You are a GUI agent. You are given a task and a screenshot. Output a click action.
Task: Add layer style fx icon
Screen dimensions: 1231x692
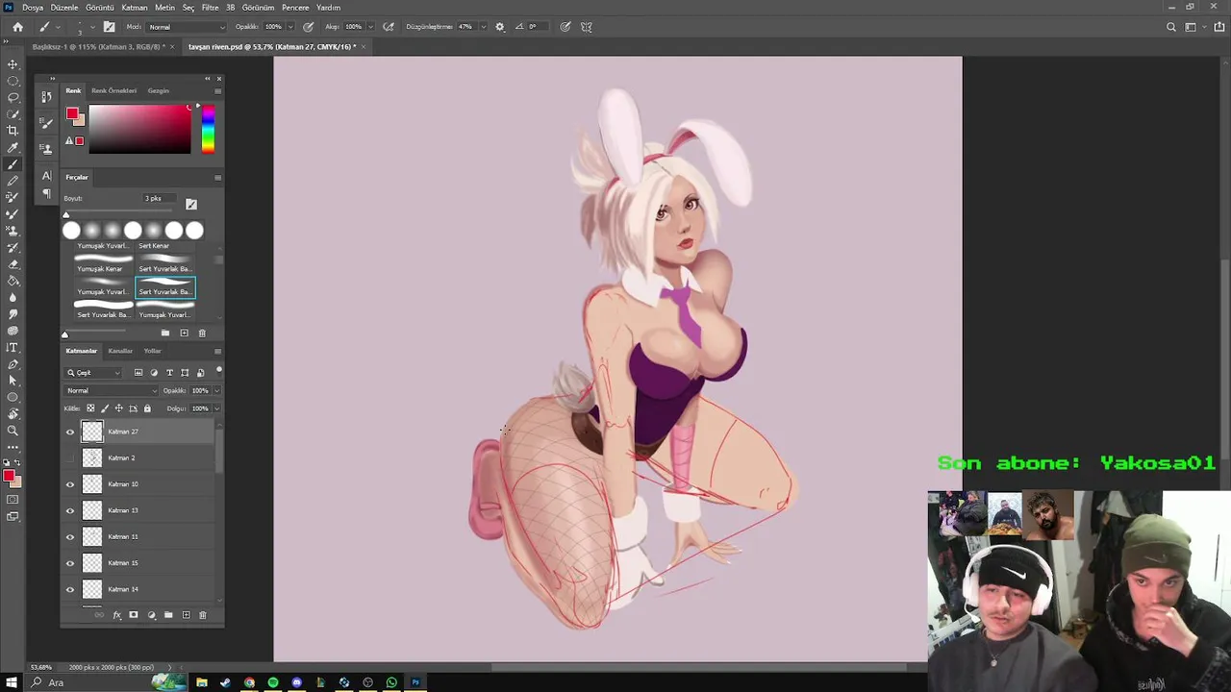(117, 615)
